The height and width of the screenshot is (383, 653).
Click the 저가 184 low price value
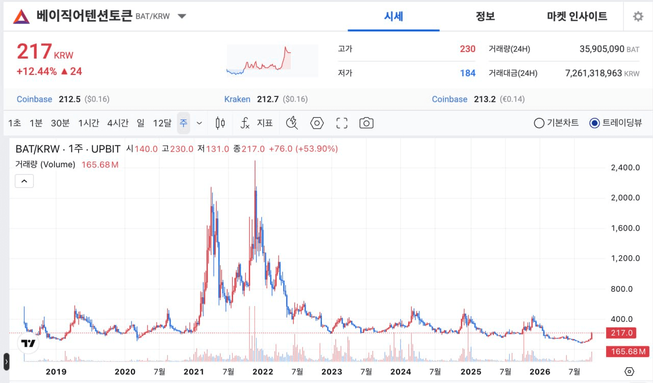[467, 73]
